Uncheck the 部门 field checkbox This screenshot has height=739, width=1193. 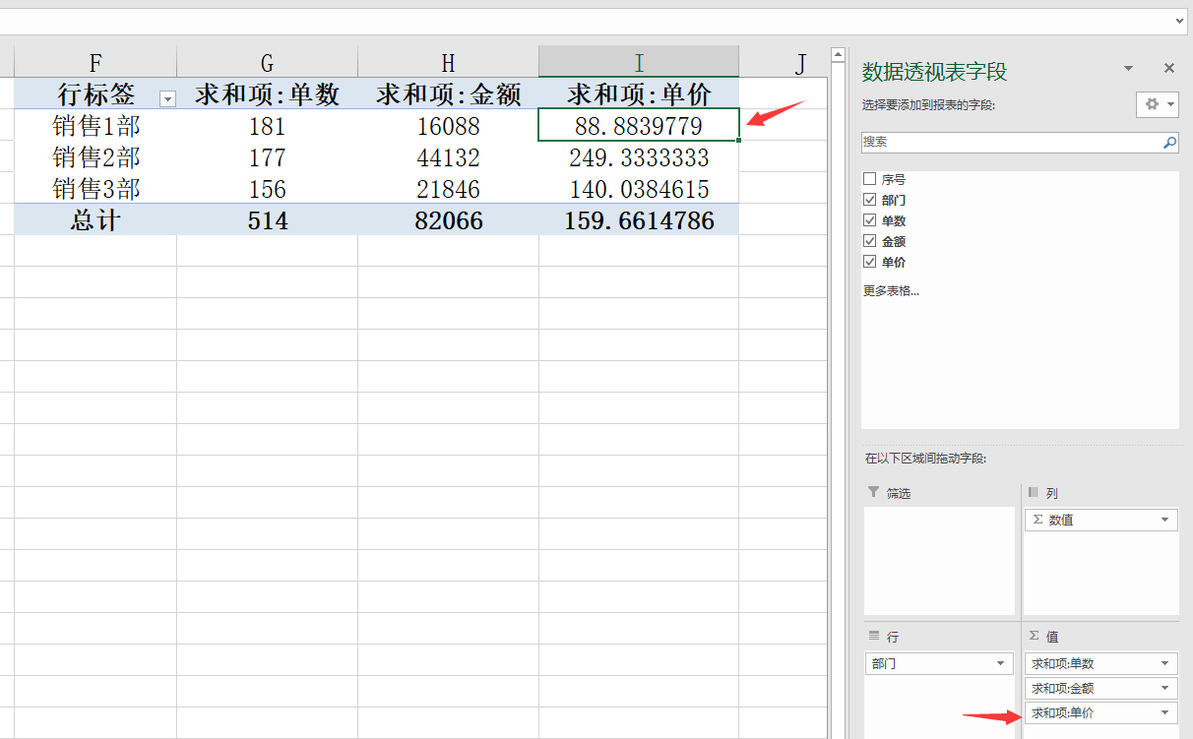[x=869, y=200]
